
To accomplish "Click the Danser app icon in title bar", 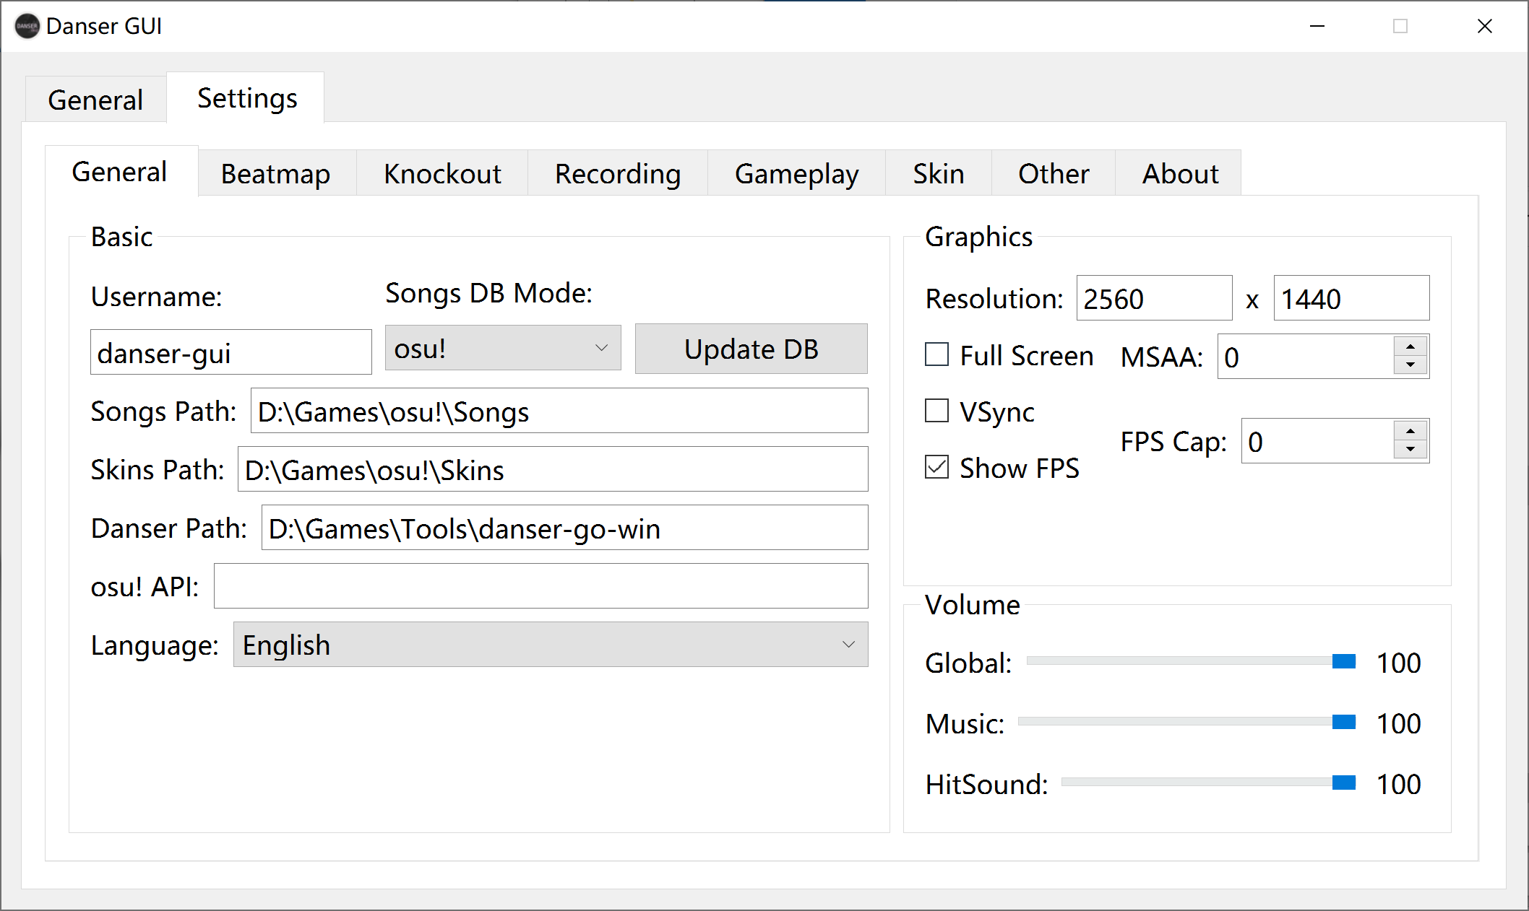I will 27,27.
